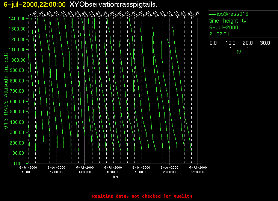This screenshot has width=278, height=201.
Task: Click the y-axis title '915 RASS Altitude (m agl)'
Action: click(x=6, y=91)
